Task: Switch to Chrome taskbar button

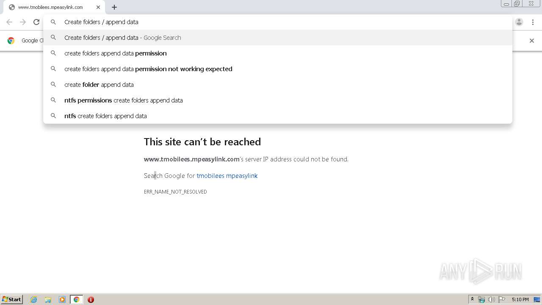Action: (76, 299)
